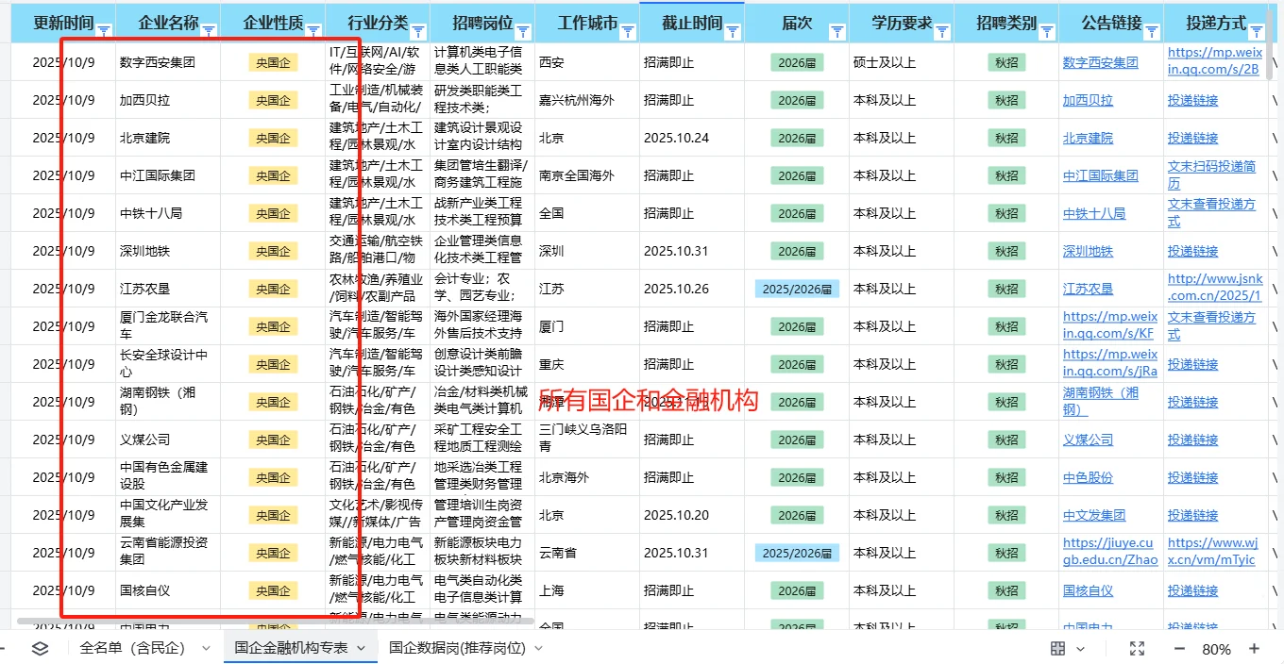This screenshot has width=1284, height=664.
Task: Select 嘉兴杭州海外 city cell
Action: (x=587, y=100)
